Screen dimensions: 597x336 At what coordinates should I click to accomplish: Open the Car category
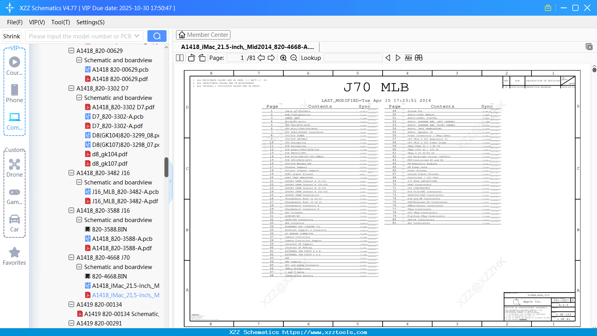point(15,223)
